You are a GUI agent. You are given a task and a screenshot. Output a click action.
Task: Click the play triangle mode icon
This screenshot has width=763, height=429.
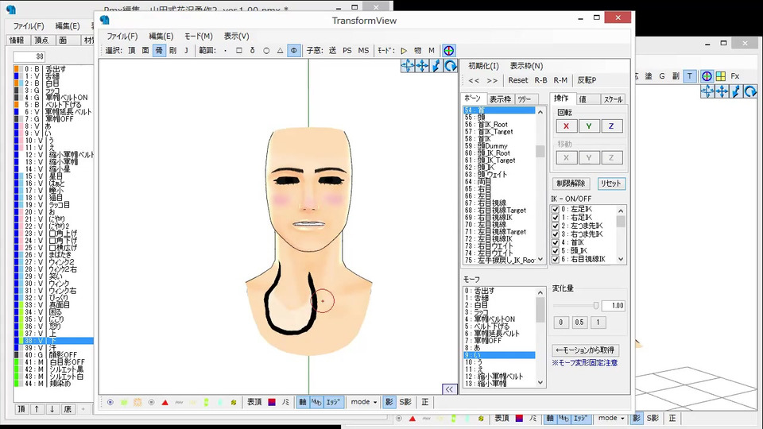coord(403,50)
